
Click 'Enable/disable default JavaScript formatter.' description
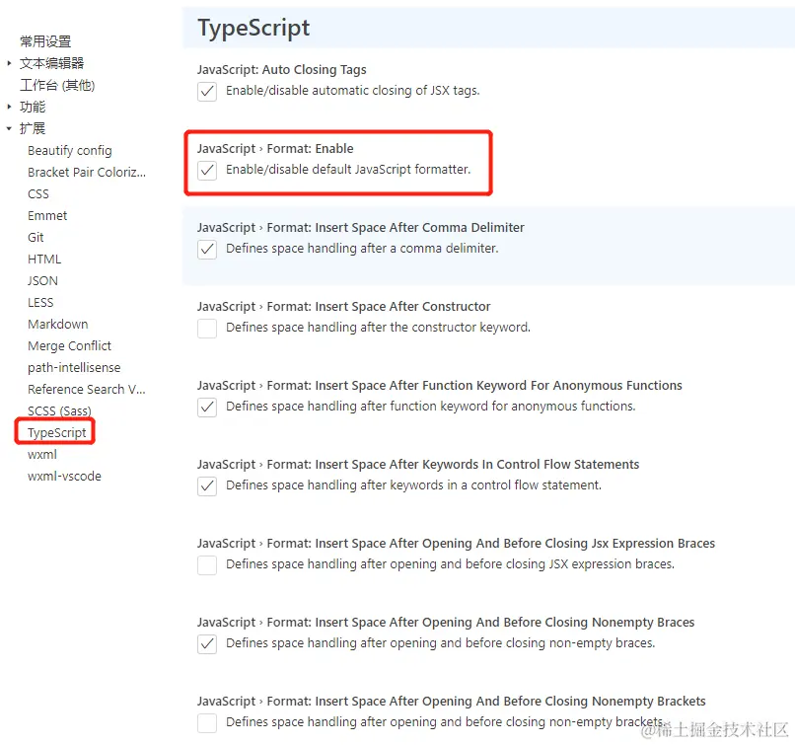(348, 170)
